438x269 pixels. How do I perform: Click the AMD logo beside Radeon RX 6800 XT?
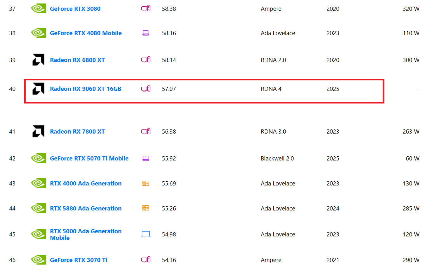[x=38, y=60]
